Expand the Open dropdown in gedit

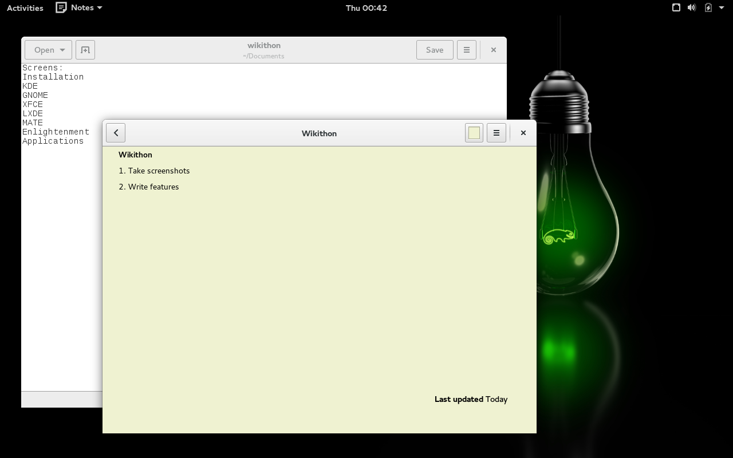coord(49,50)
